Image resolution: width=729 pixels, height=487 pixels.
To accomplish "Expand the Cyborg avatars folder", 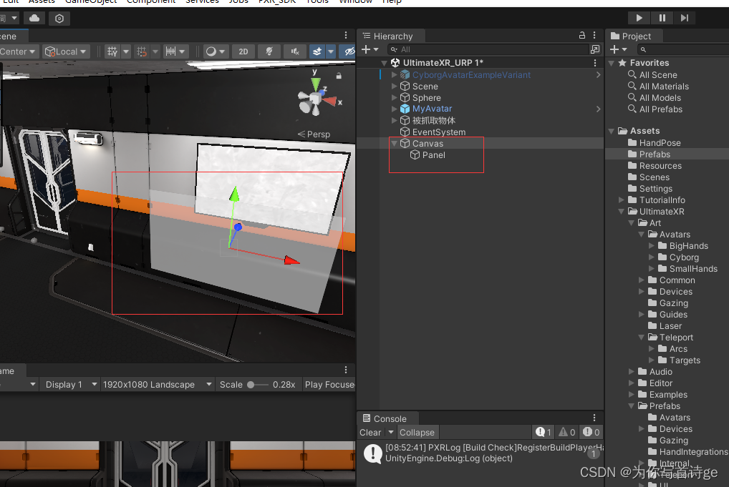I will pos(652,257).
